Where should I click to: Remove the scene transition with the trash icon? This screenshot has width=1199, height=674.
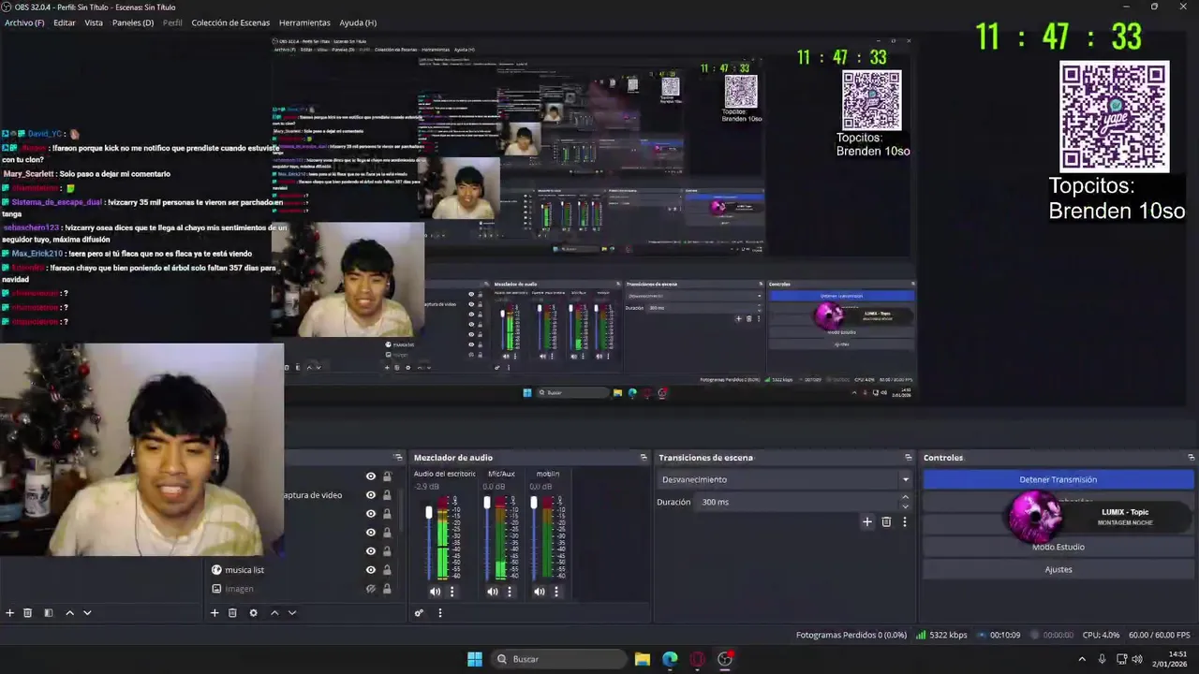[886, 522]
